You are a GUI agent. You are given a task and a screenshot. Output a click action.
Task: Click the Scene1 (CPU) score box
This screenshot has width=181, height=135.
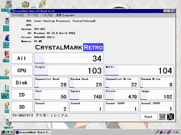pos(122,107)
